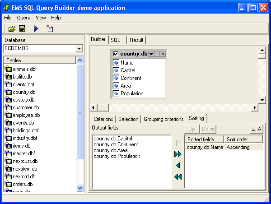This screenshot has width=271, height=204.
Task: Open the Database dropdown list
Action: 79,49
